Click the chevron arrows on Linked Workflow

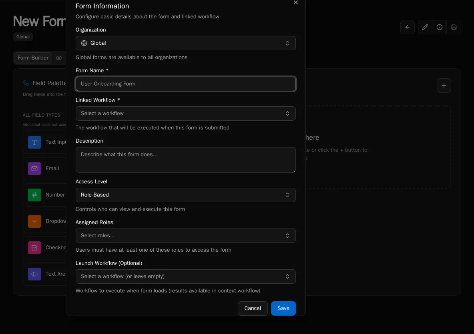tap(287, 113)
